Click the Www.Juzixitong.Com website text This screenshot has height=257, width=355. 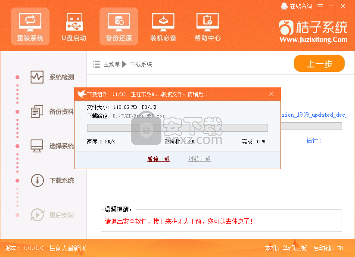[x=313, y=40]
